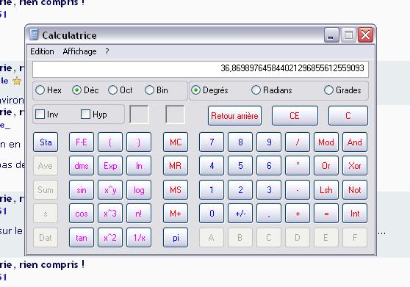Click the Int integer part button
Screen dimensions: 410x287
click(x=355, y=214)
